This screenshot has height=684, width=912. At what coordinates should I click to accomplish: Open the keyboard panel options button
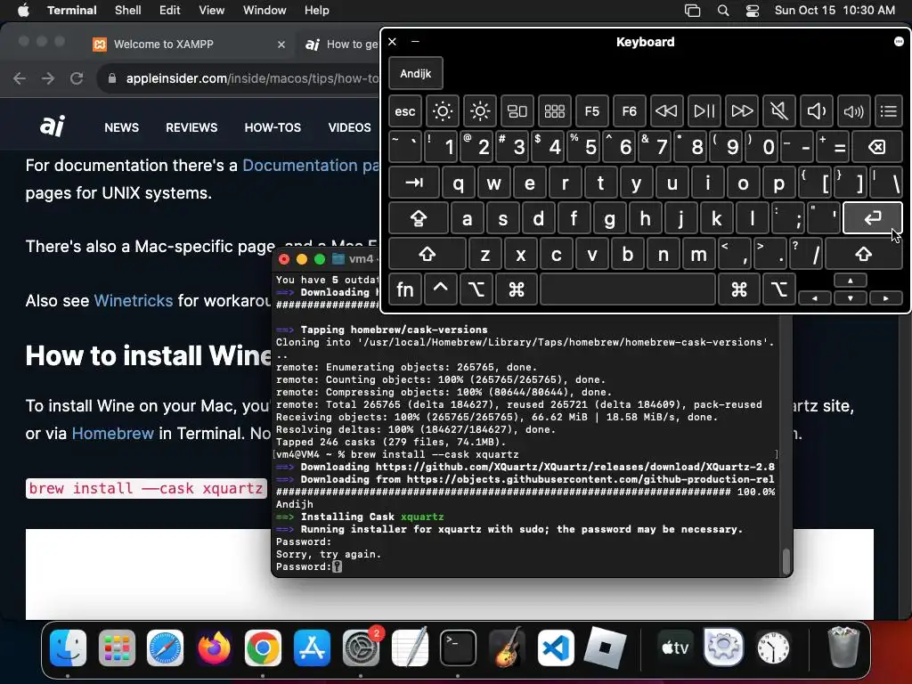pyautogui.click(x=899, y=41)
